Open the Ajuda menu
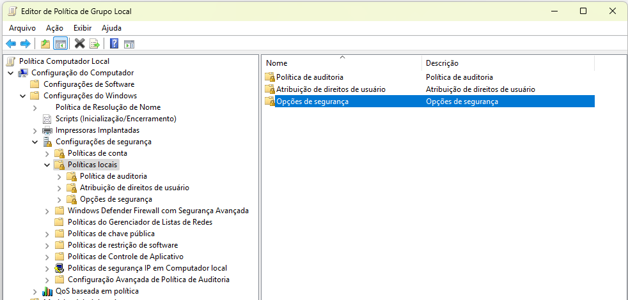Viewport: 628px width, 300px height. [111, 28]
